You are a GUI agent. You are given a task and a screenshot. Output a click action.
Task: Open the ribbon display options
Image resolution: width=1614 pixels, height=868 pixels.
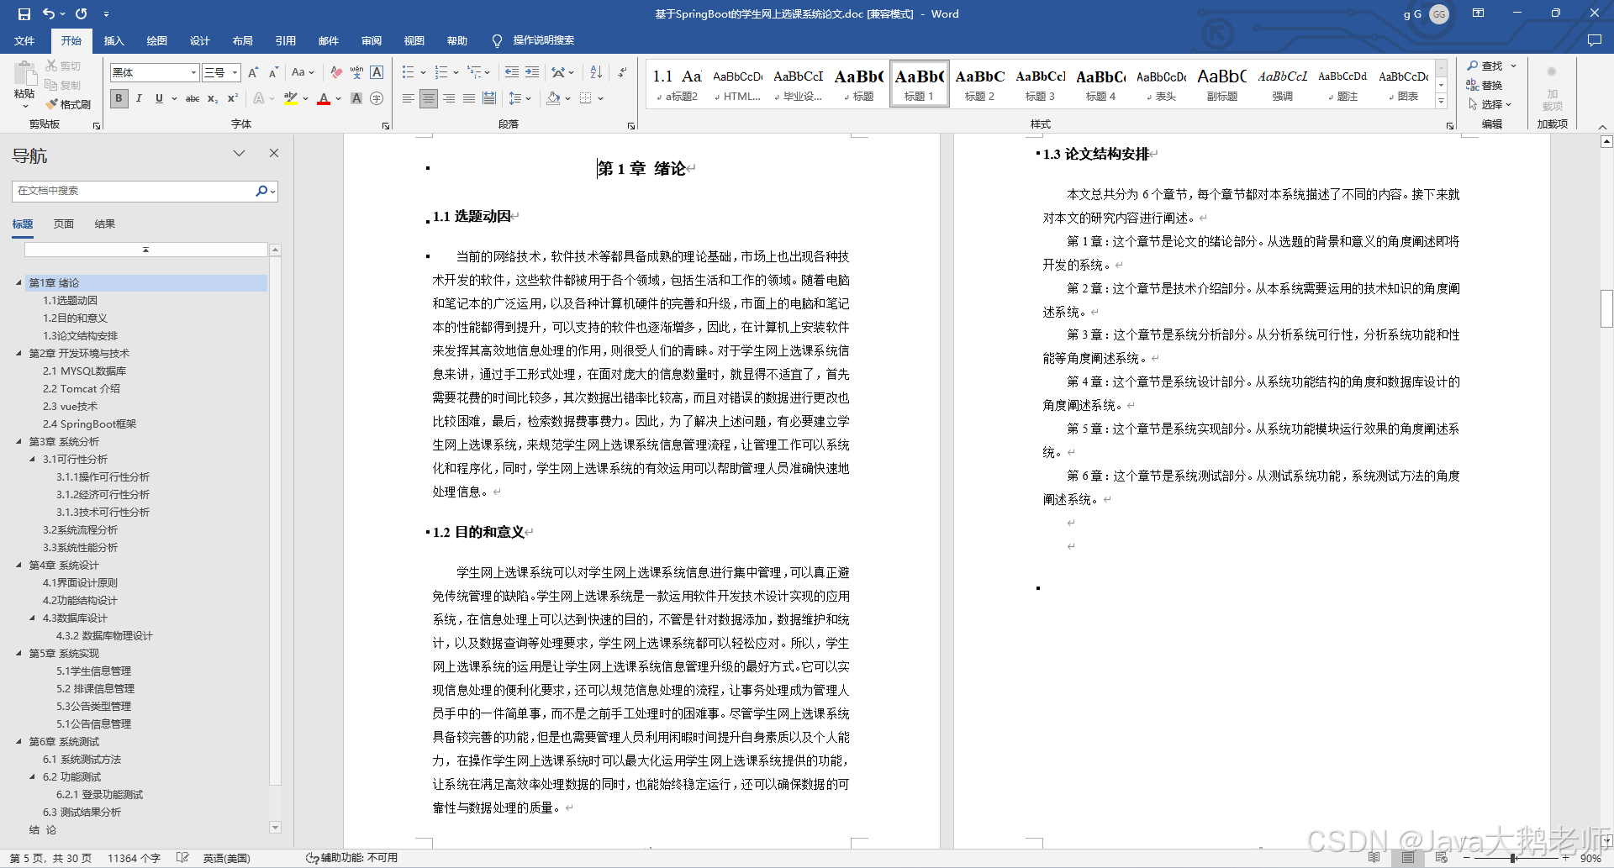coord(1478,13)
